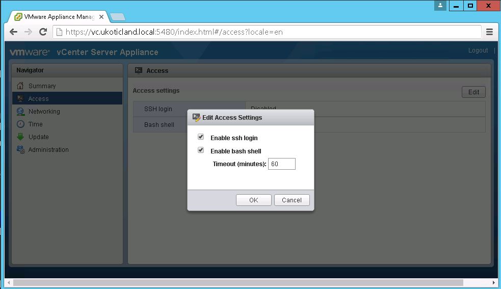
Task: Click the Networking globe icon
Action: (20, 111)
